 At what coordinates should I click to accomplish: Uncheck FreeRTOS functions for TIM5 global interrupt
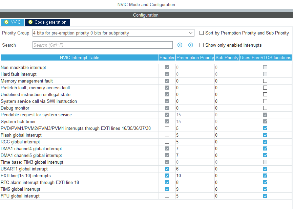point(265,189)
